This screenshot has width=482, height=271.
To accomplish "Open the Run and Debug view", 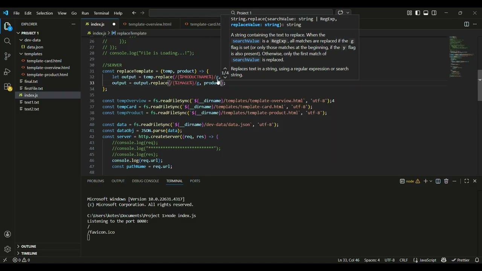I will (x=7, y=72).
